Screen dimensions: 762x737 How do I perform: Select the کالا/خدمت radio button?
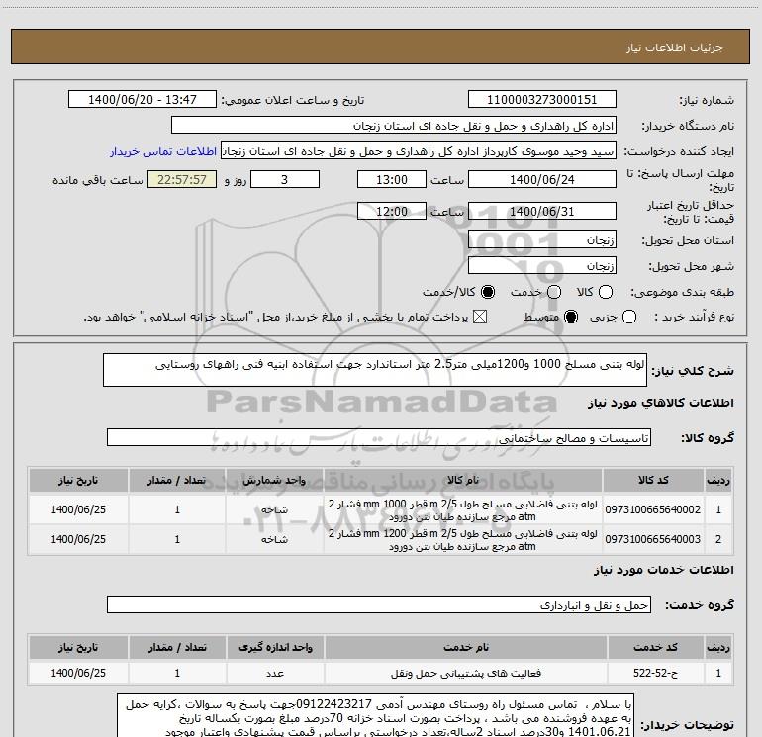pos(488,292)
